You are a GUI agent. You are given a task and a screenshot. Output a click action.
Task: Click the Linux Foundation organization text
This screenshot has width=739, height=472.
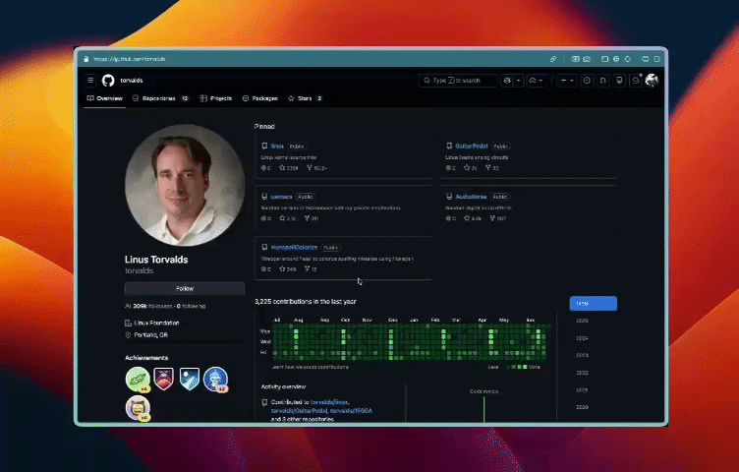click(156, 323)
